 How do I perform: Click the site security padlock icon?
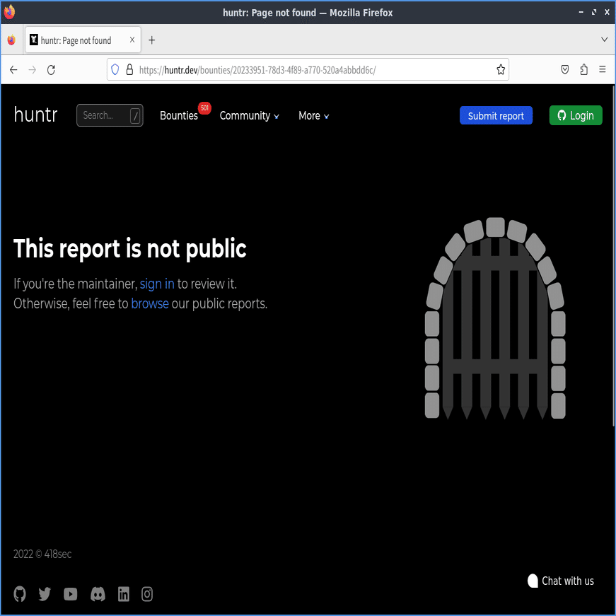click(129, 69)
